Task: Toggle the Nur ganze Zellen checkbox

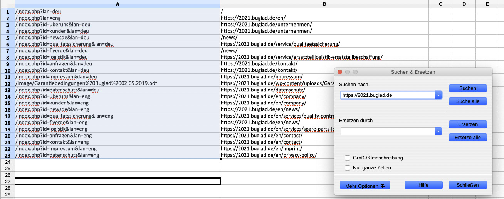Action: point(348,168)
